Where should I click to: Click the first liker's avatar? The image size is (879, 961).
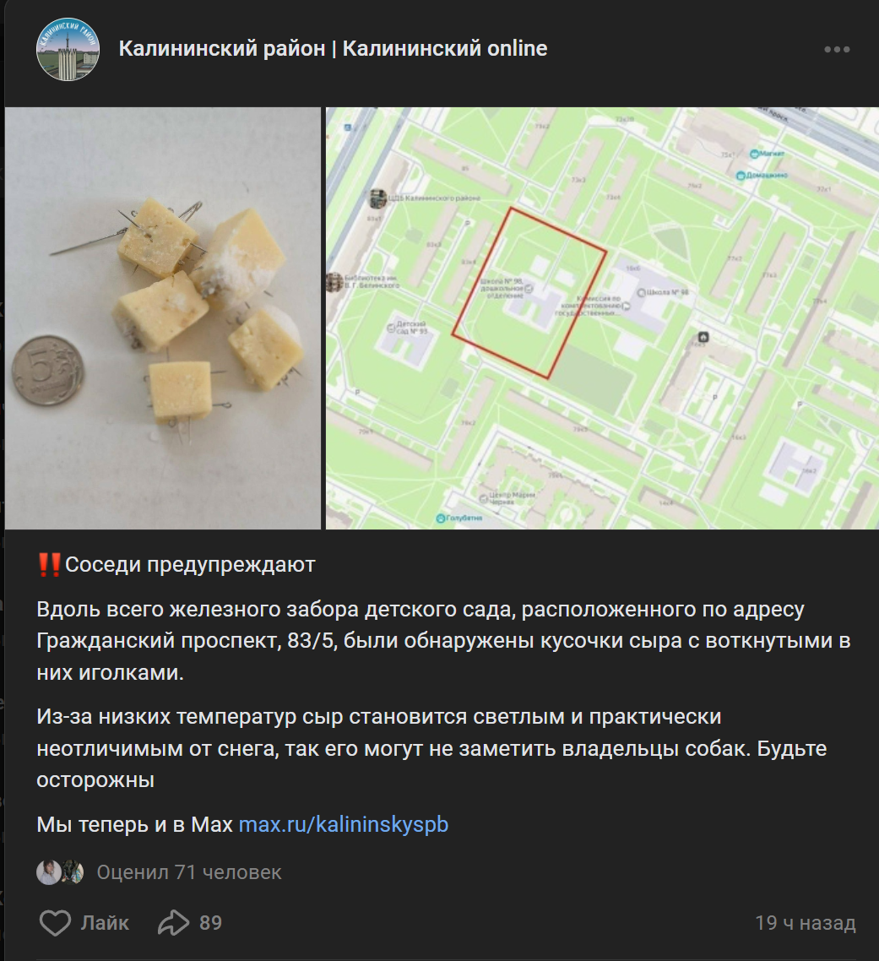(48, 872)
